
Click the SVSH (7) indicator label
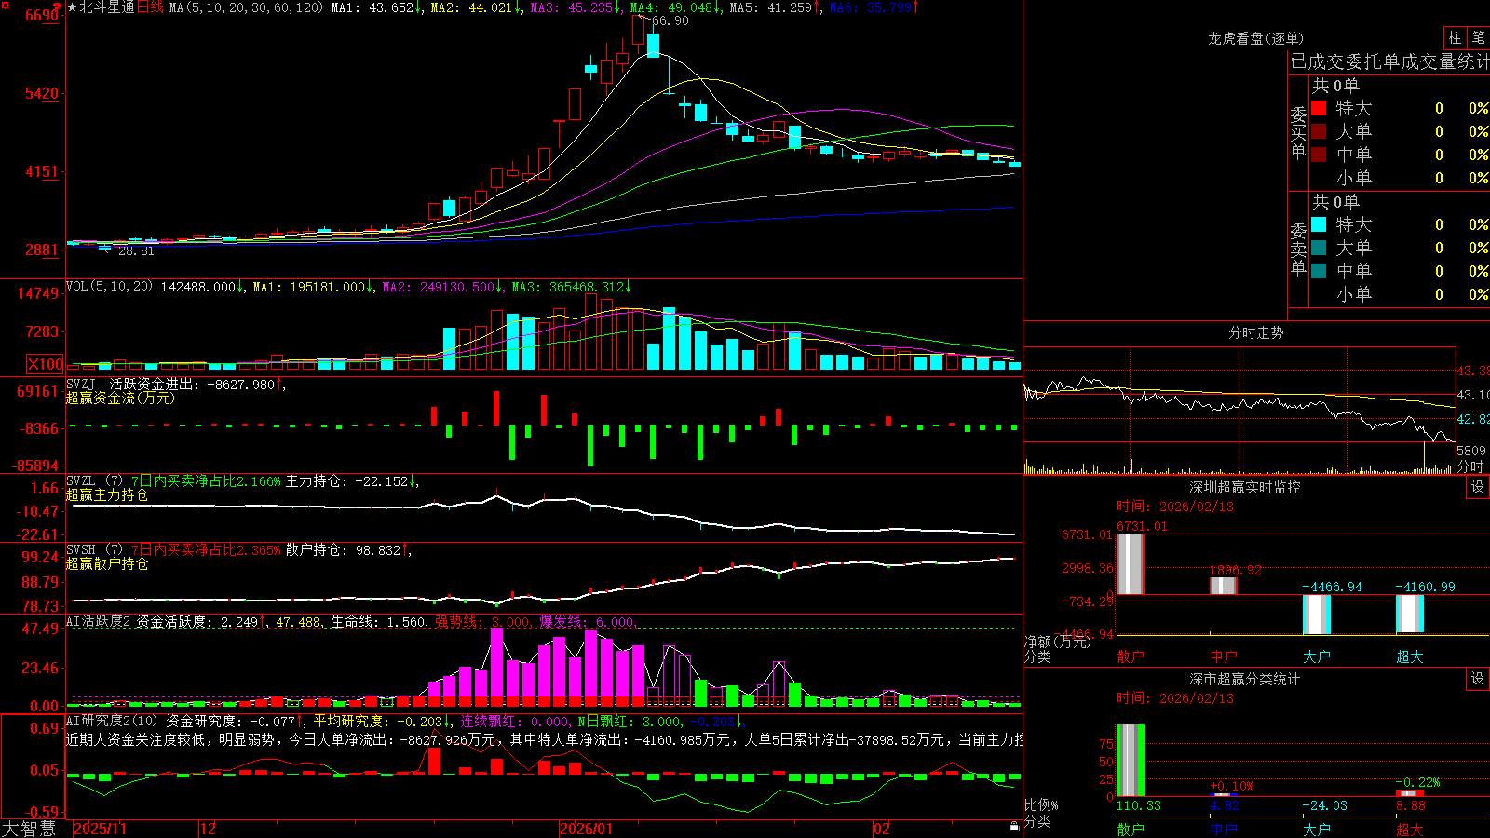click(95, 550)
